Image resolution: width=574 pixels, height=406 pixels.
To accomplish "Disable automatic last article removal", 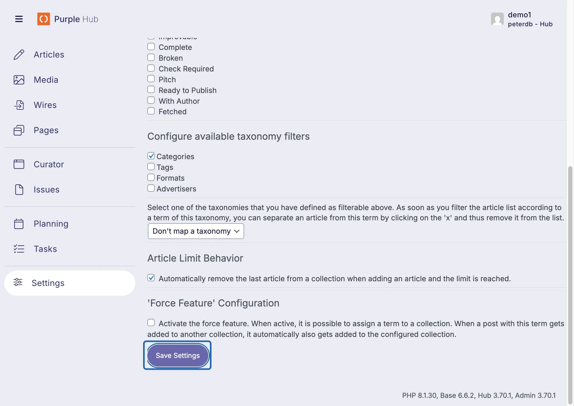I will [x=151, y=278].
